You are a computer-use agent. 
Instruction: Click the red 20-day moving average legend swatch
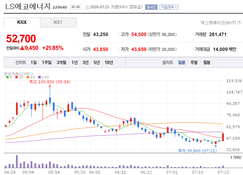(16, 77)
